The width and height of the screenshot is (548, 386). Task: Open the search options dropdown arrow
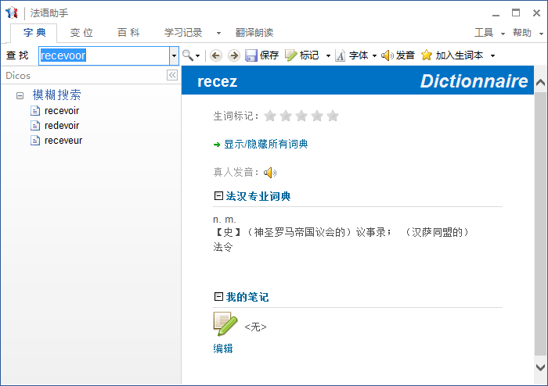pos(197,55)
